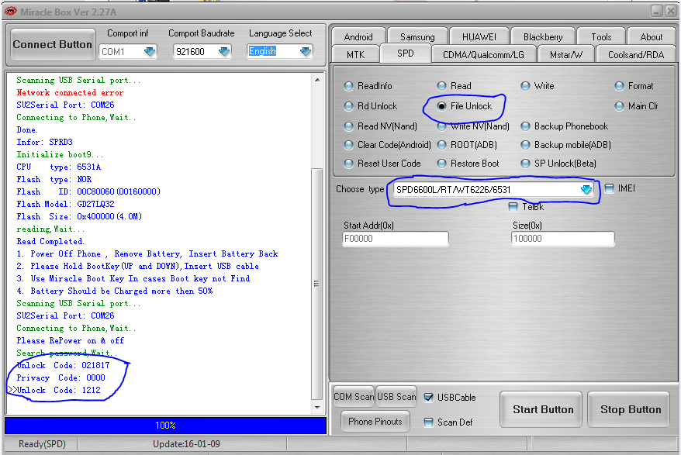Open Phone Pinouts

coord(375,421)
